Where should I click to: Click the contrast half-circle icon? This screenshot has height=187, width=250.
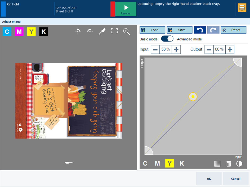click(x=239, y=163)
